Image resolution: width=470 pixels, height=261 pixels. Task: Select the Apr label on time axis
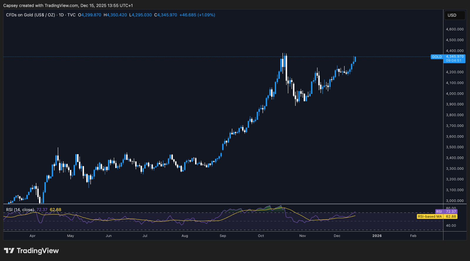coord(32,236)
